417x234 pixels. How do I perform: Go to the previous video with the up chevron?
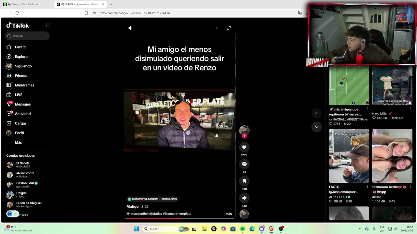(316, 113)
